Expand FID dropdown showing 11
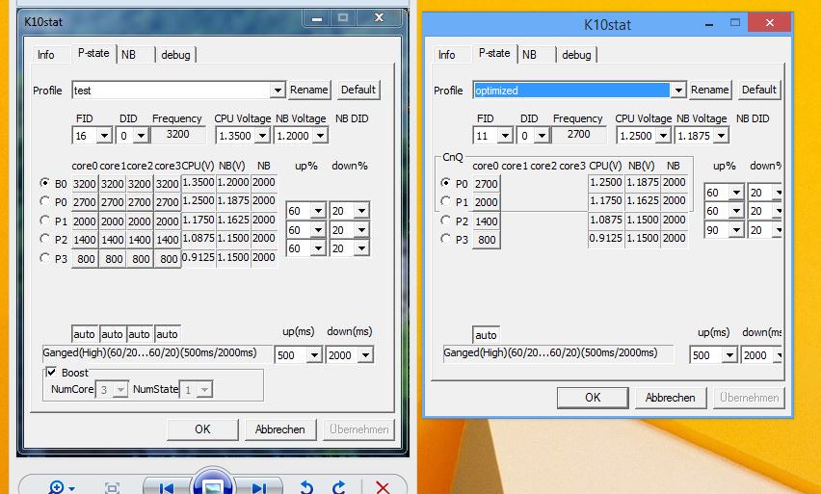This screenshot has width=821, height=494. [x=505, y=136]
